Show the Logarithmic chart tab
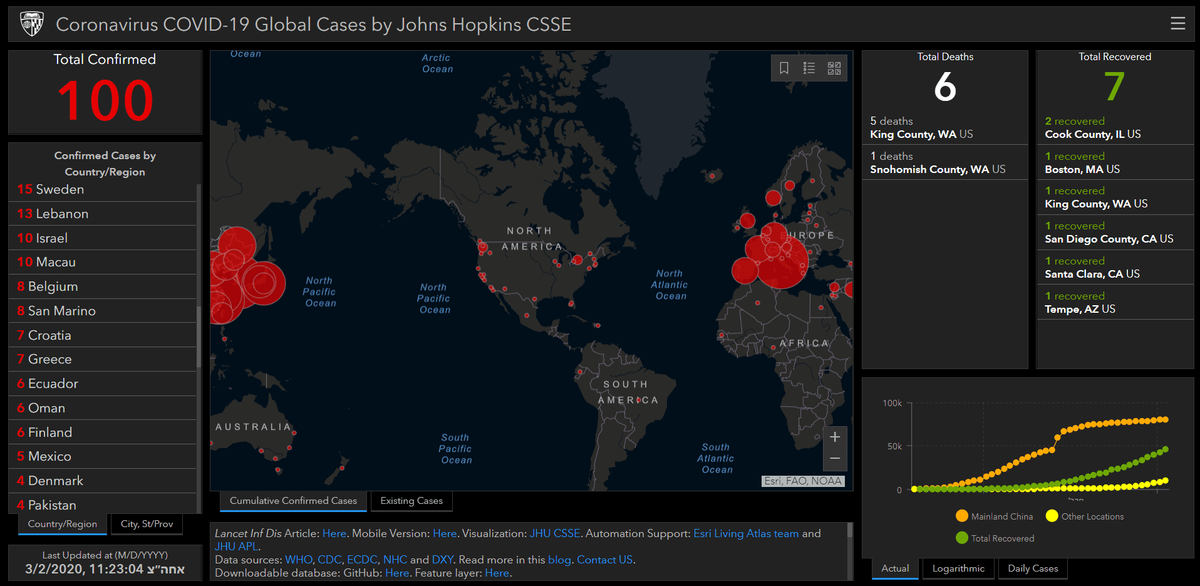This screenshot has height=586, width=1200. (958, 568)
